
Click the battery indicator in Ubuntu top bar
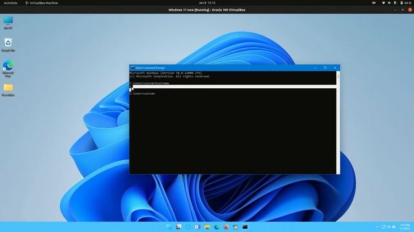pos(406,3)
